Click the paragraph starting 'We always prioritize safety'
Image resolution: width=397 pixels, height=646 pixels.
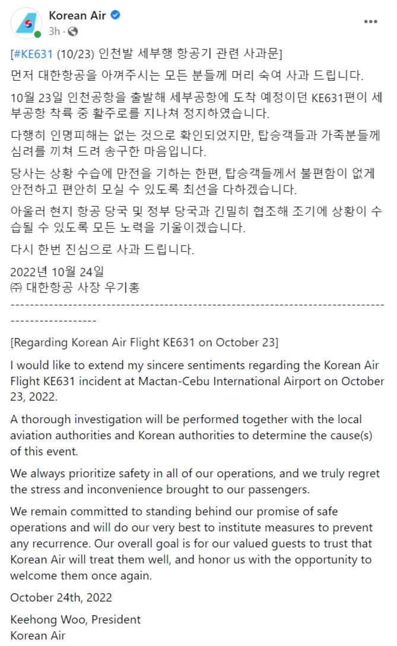click(195, 481)
